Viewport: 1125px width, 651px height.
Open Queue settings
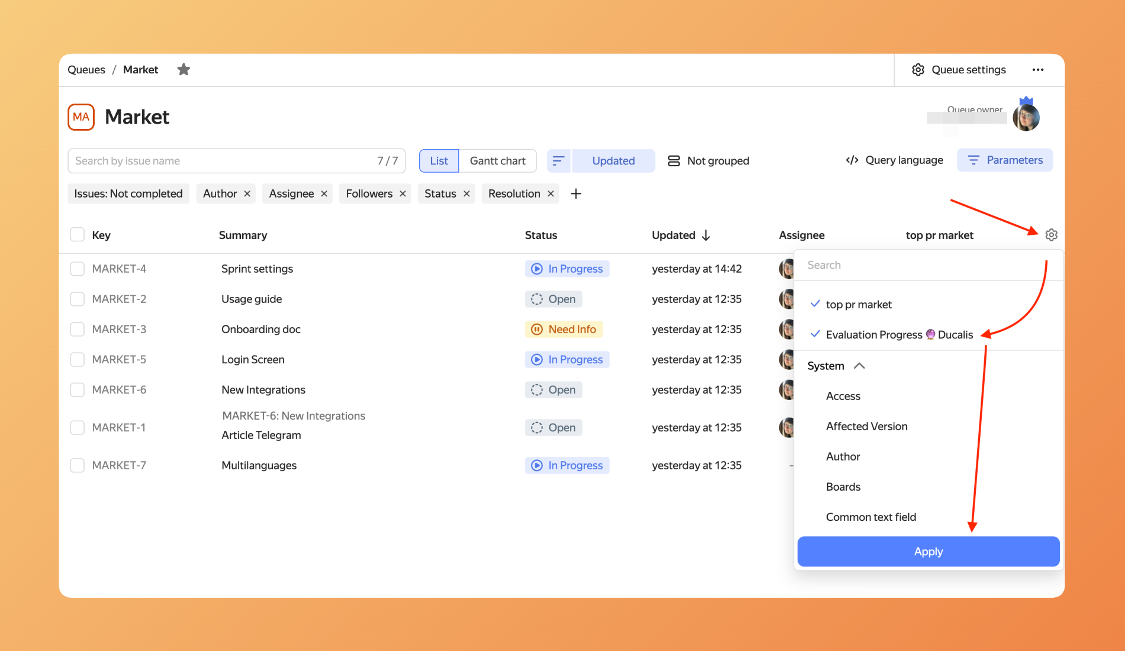click(x=959, y=70)
